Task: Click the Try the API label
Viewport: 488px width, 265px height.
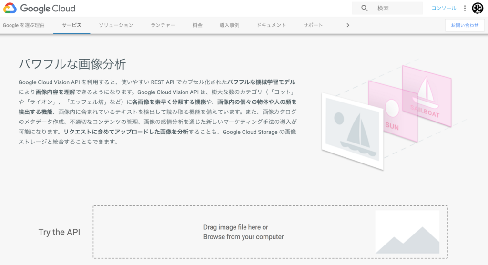Action: [59, 232]
